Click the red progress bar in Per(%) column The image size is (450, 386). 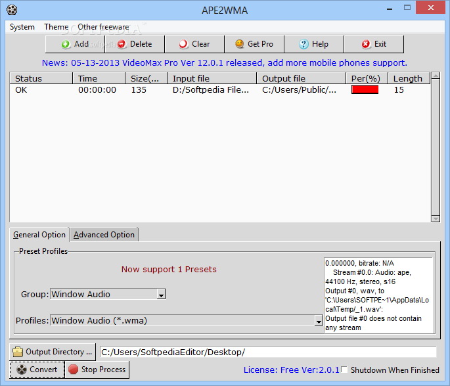365,90
